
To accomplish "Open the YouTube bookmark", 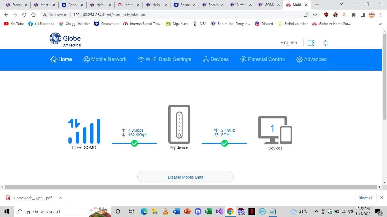I will [14, 24].
